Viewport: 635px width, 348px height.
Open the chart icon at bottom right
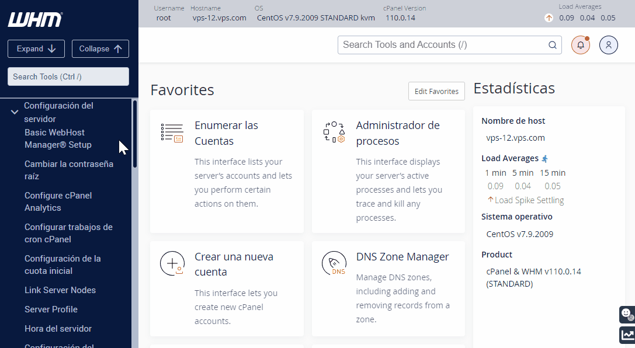coord(627,335)
